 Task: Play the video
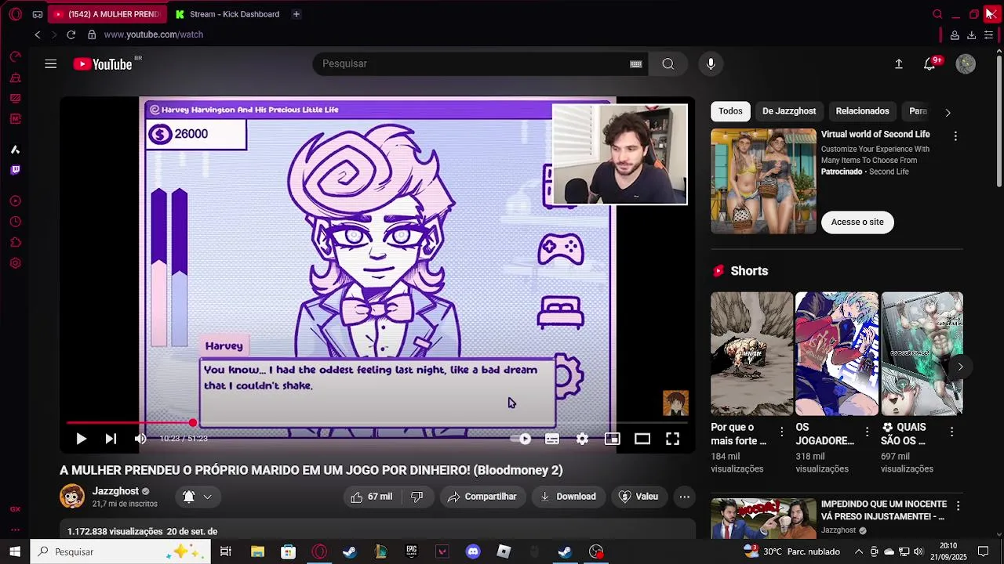[x=81, y=439]
